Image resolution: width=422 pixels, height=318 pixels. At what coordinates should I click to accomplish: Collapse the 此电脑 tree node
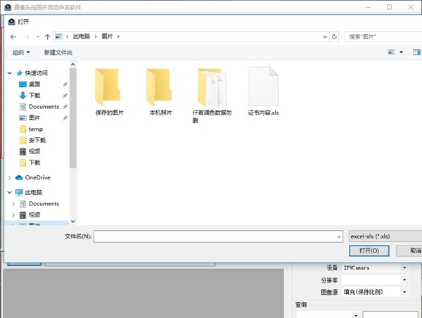tap(10, 192)
